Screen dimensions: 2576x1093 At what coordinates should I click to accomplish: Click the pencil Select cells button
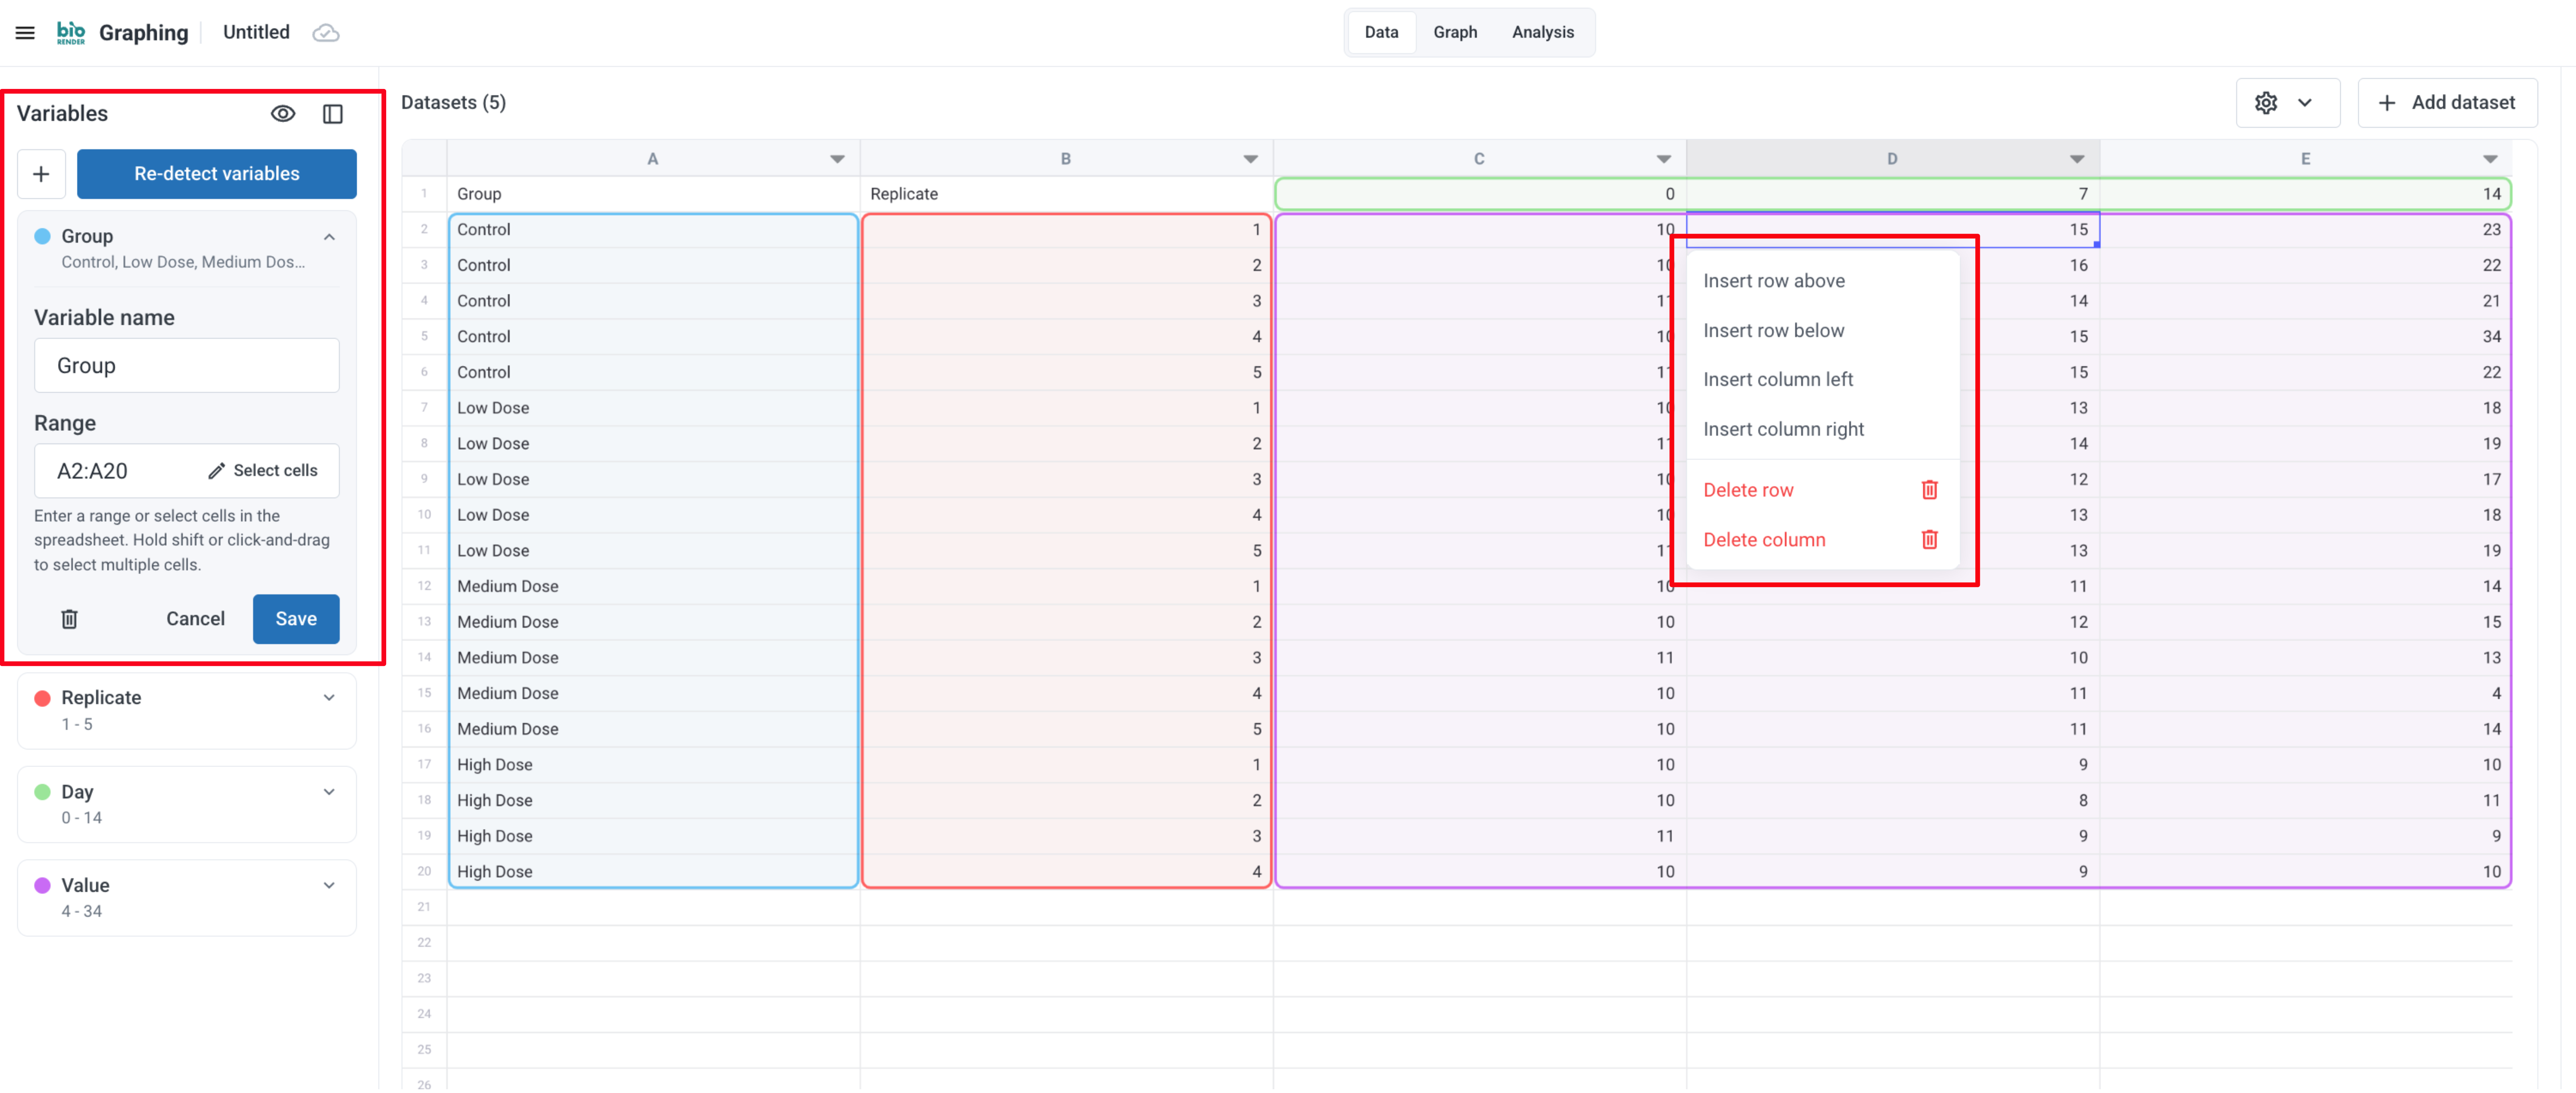coord(263,471)
